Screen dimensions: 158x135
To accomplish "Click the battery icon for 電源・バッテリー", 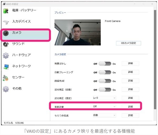I will [6, 11].
